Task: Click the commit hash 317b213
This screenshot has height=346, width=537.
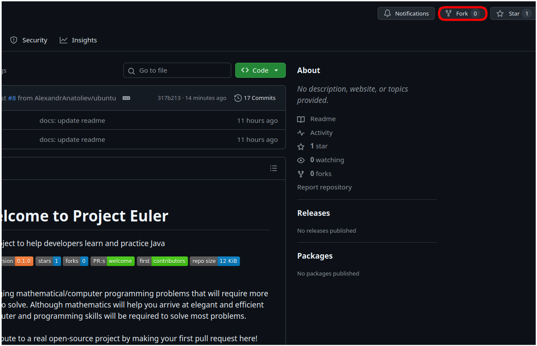Action: pos(169,98)
